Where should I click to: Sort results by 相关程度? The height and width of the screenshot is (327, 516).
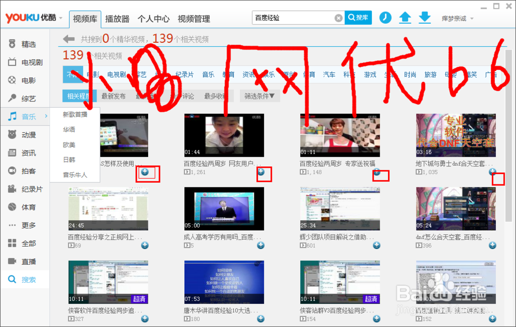tap(79, 96)
